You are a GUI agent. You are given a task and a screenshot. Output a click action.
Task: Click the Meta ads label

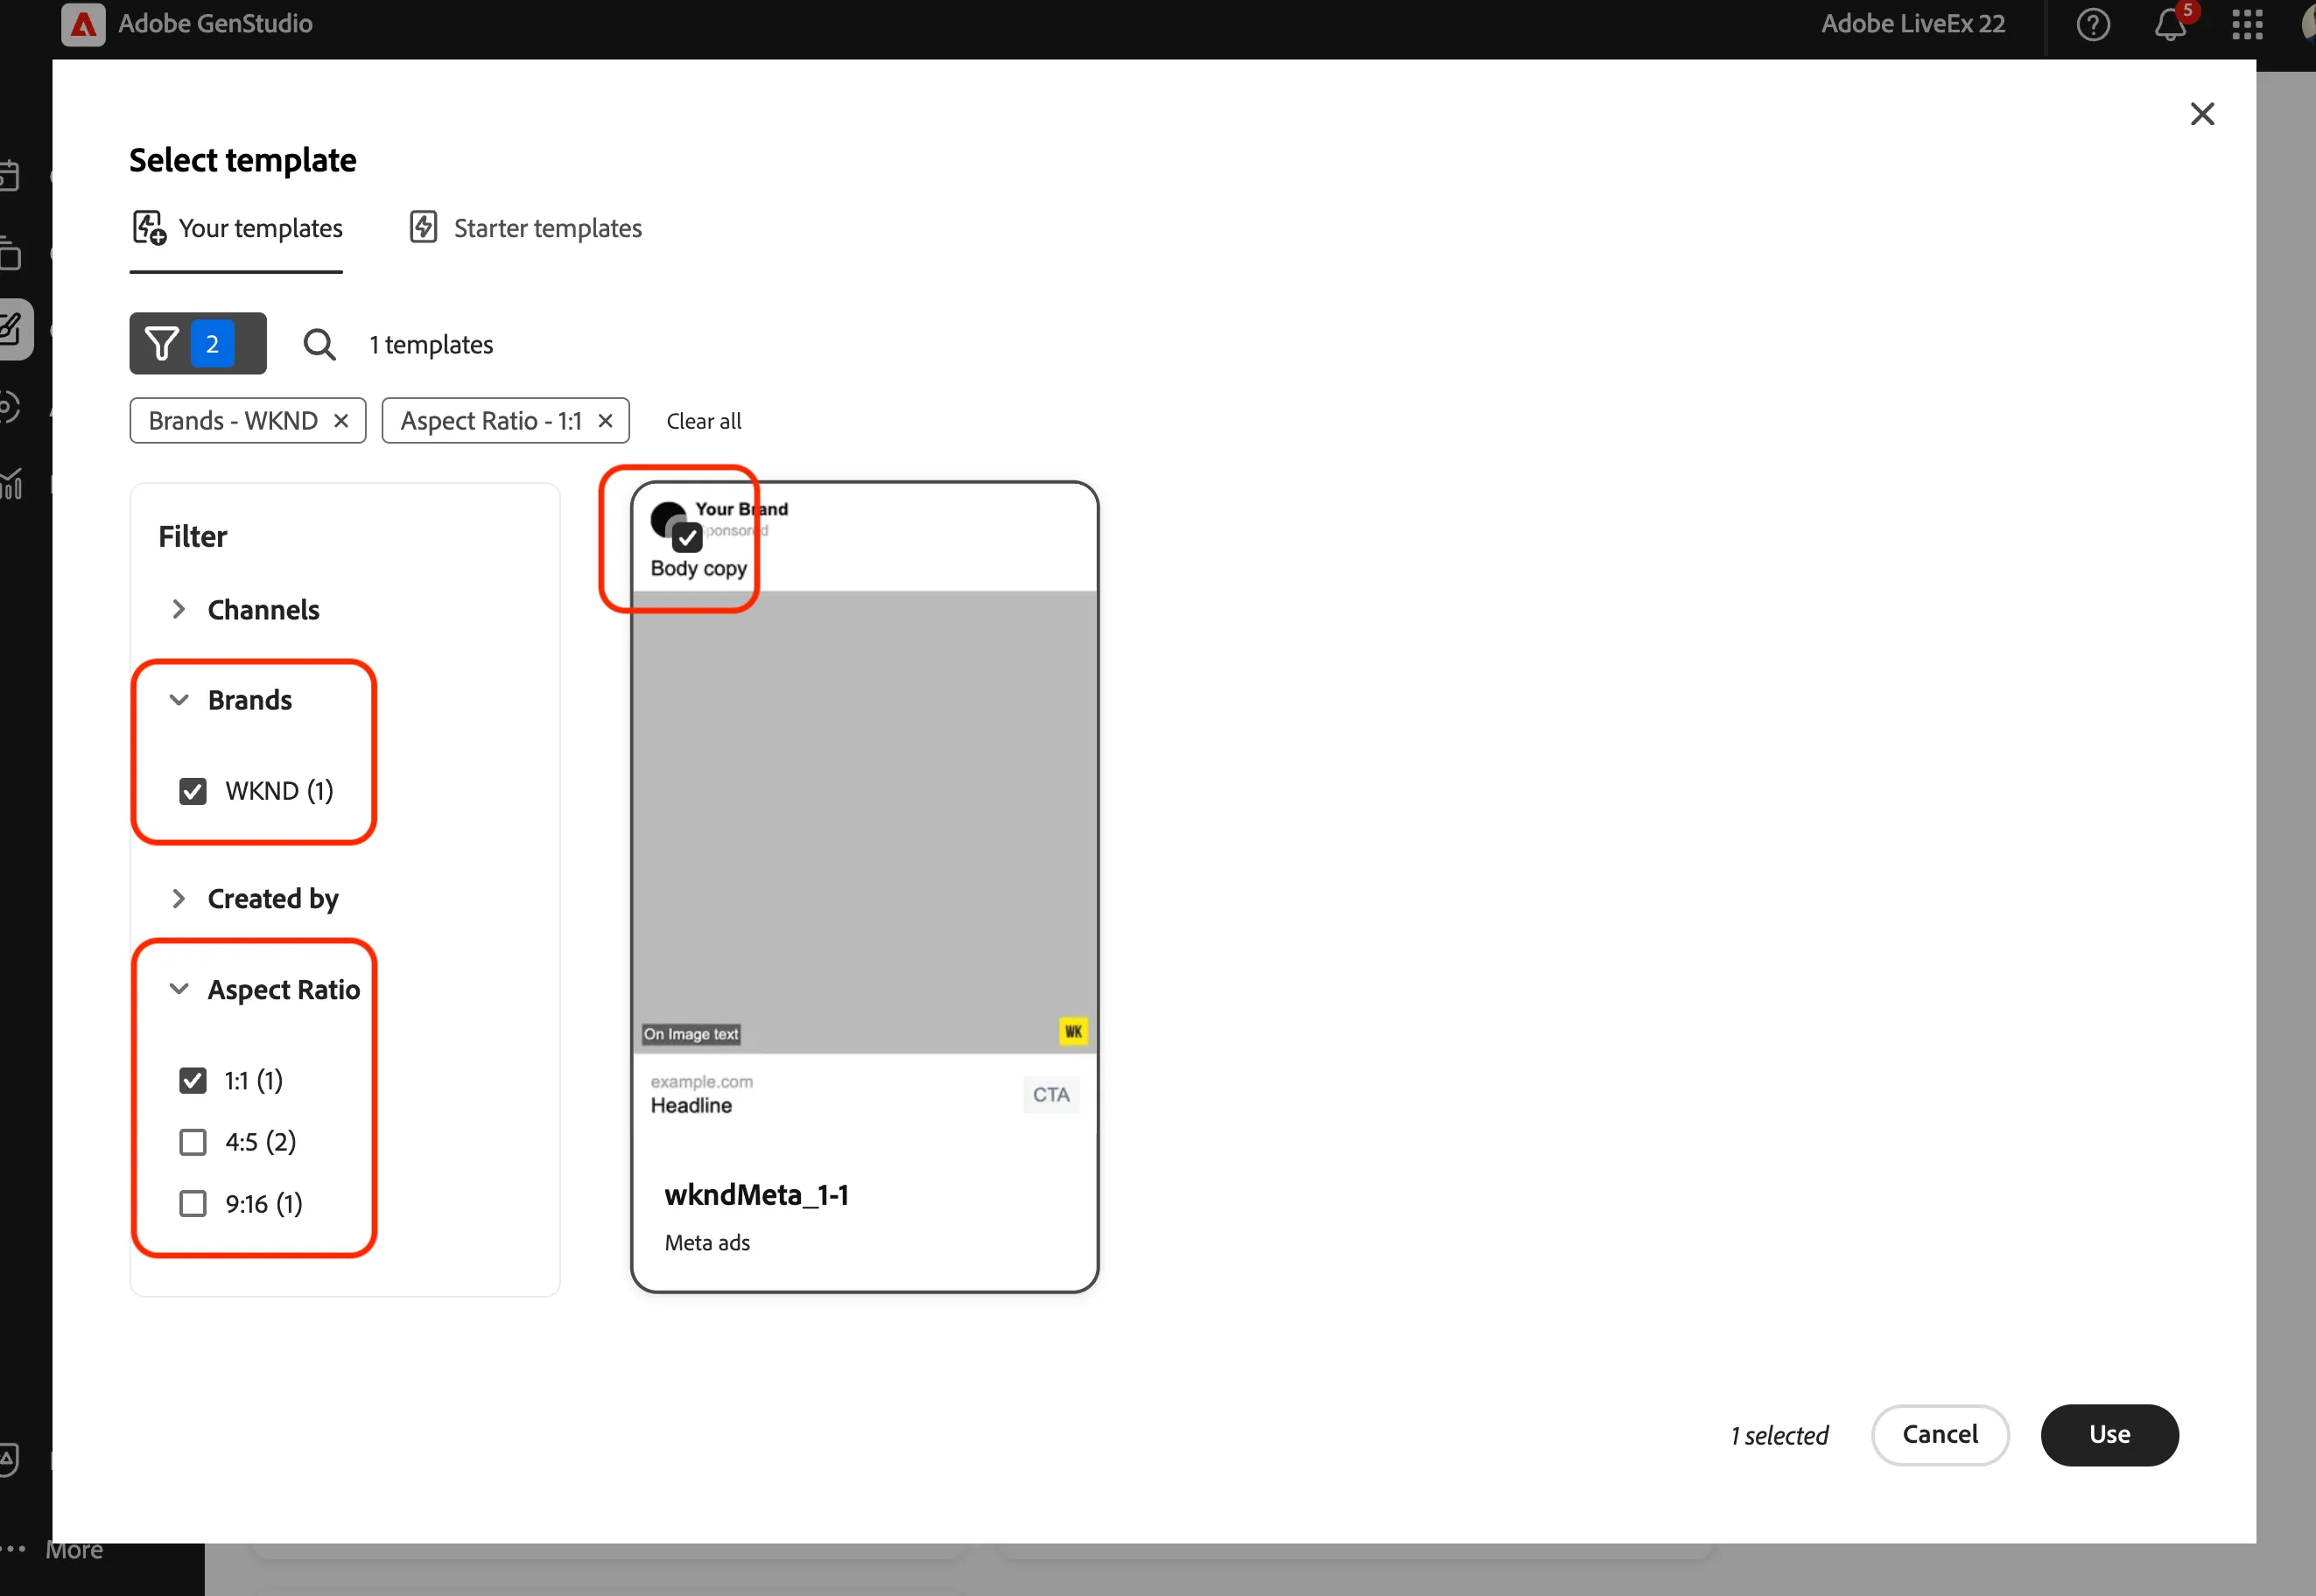(707, 1243)
